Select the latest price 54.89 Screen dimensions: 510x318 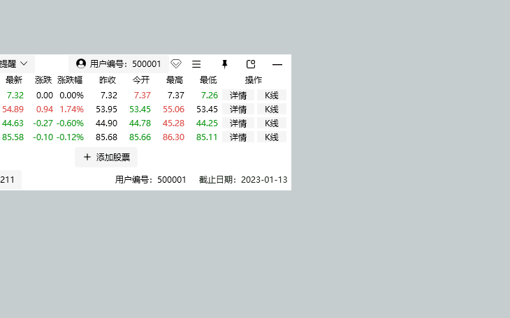tap(13, 109)
